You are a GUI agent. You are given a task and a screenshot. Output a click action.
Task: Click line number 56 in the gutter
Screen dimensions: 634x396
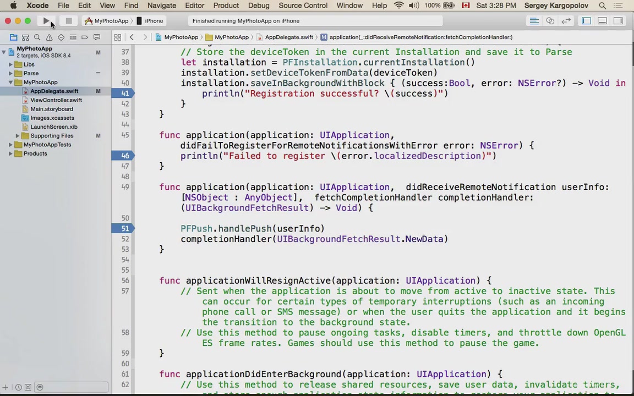tap(125, 280)
